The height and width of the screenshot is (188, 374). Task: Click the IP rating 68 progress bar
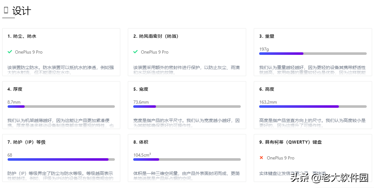[x=61, y=159]
